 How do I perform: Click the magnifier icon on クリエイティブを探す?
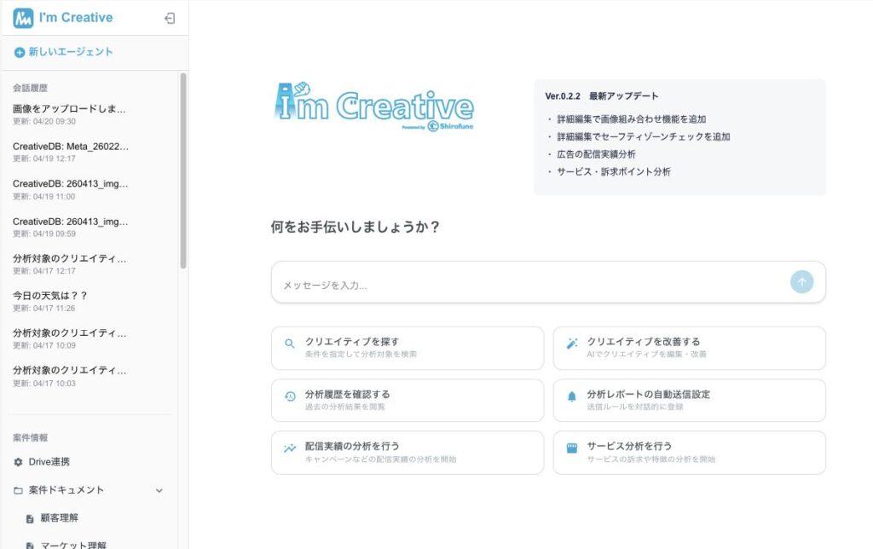[290, 344]
